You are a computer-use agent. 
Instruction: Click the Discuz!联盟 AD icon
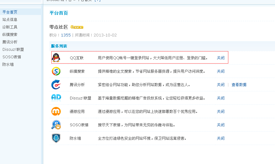56,98
